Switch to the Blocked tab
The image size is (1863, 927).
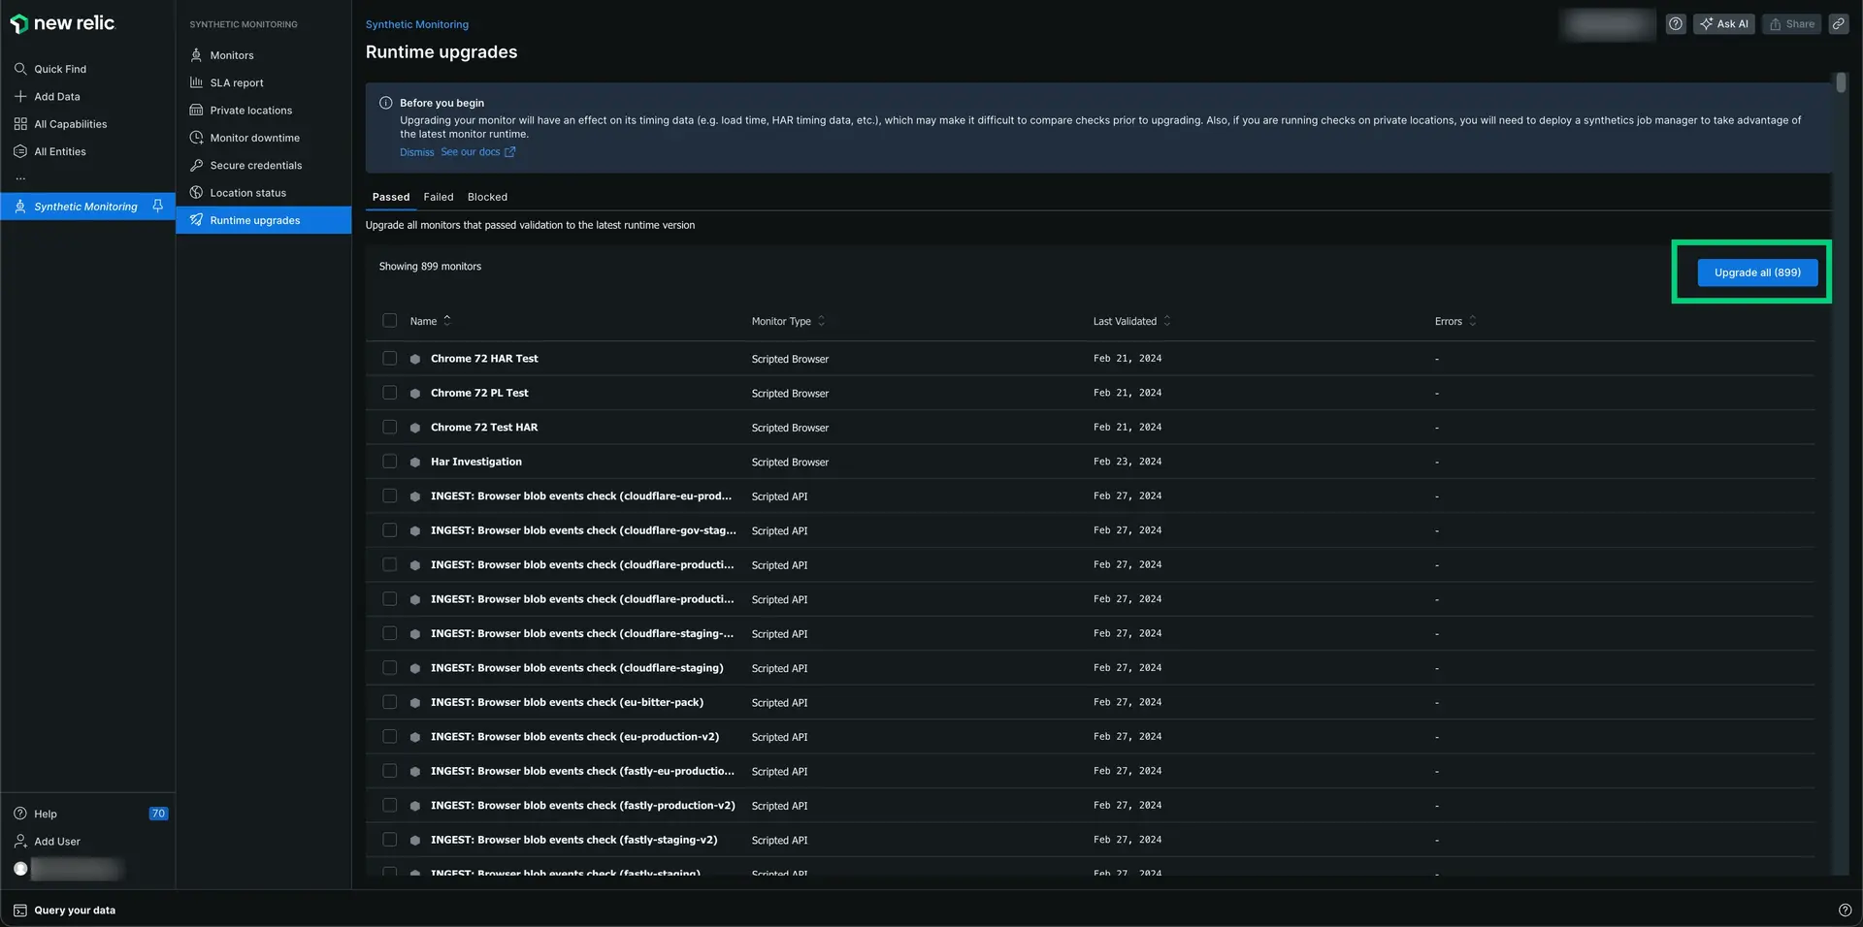point(487,197)
